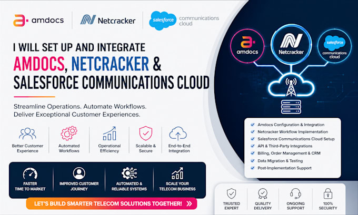This screenshot has width=358, height=215.
Task: Click the 'communications cloud' header text
Action: (x=199, y=21)
